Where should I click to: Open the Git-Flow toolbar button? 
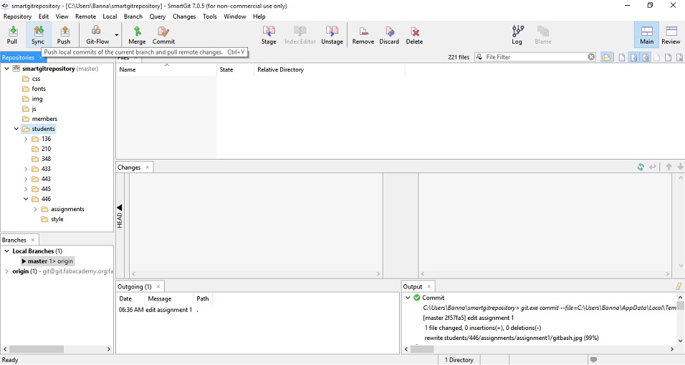pyautogui.click(x=97, y=35)
